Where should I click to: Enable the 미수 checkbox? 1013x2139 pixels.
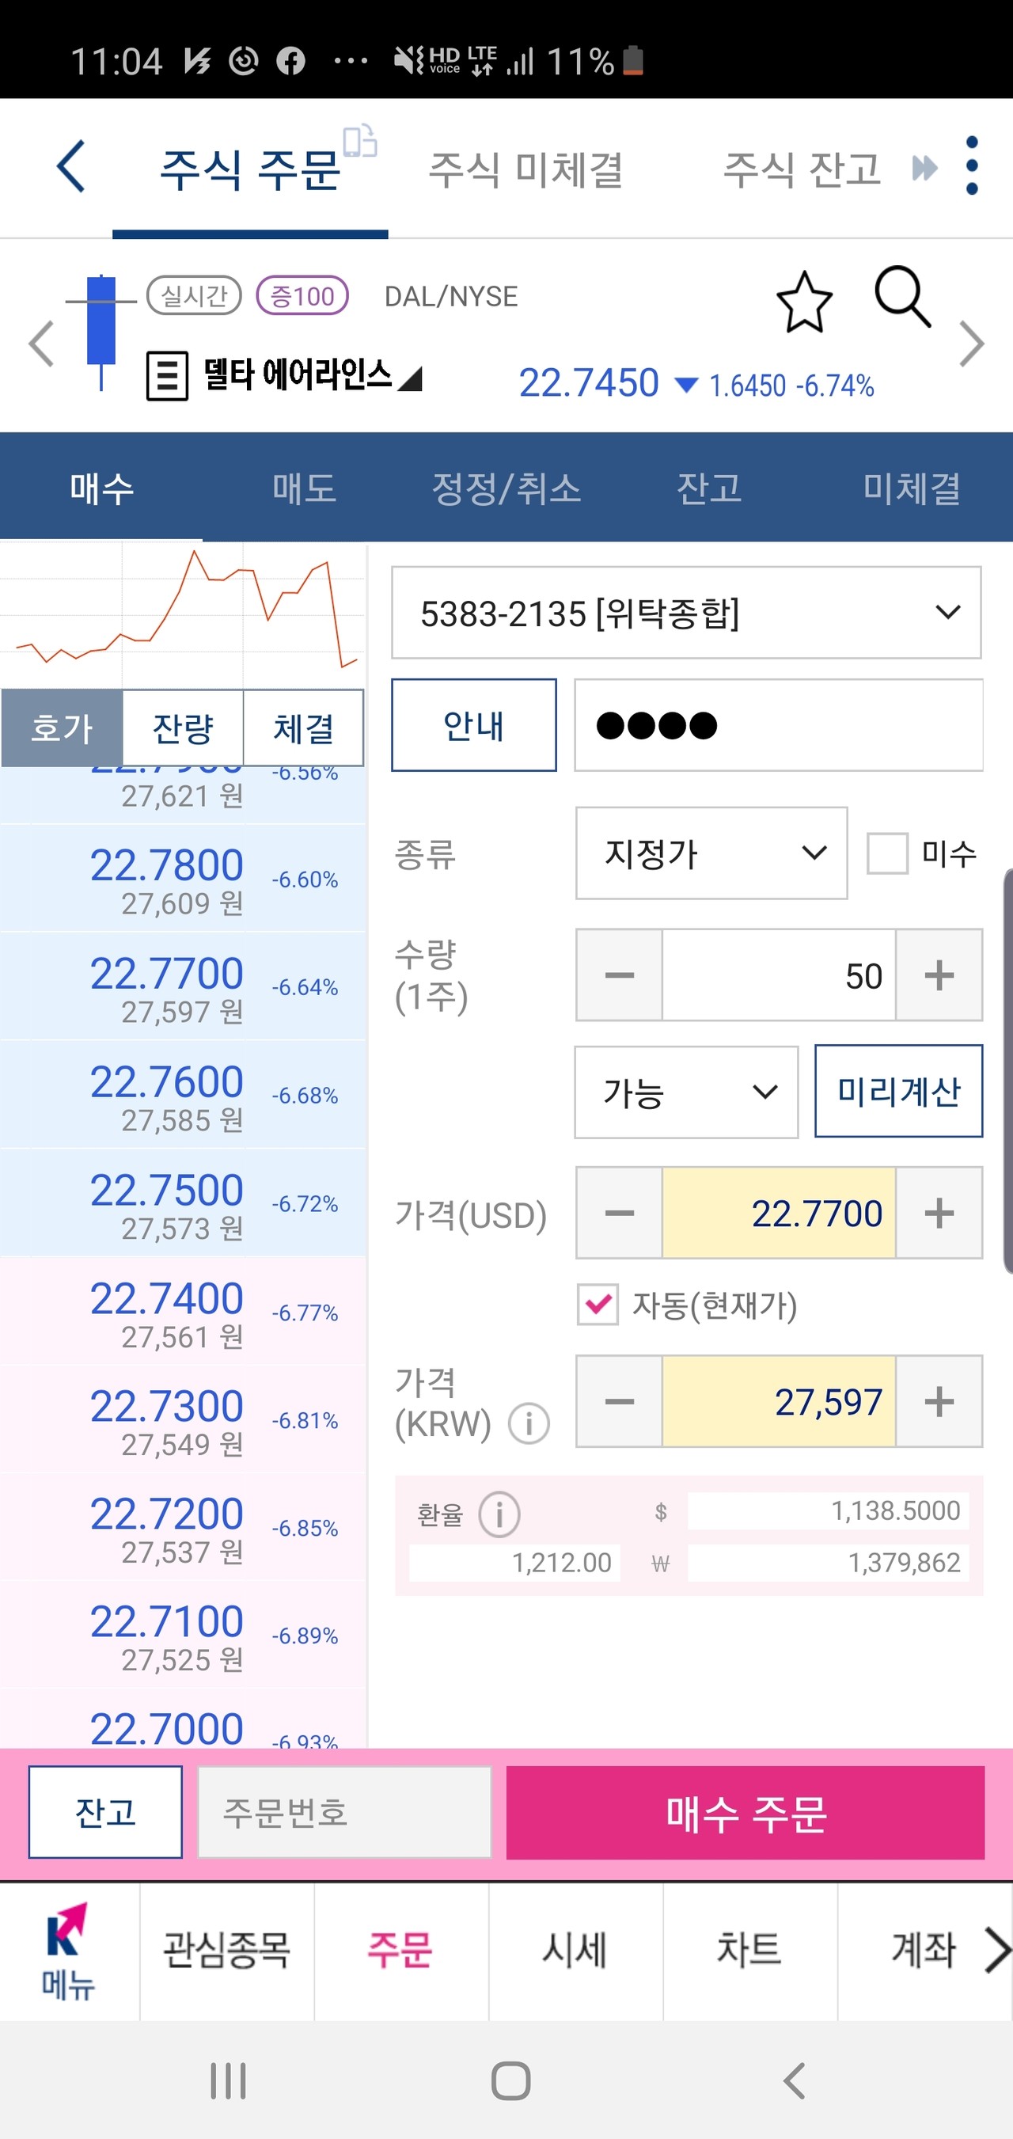click(x=887, y=853)
